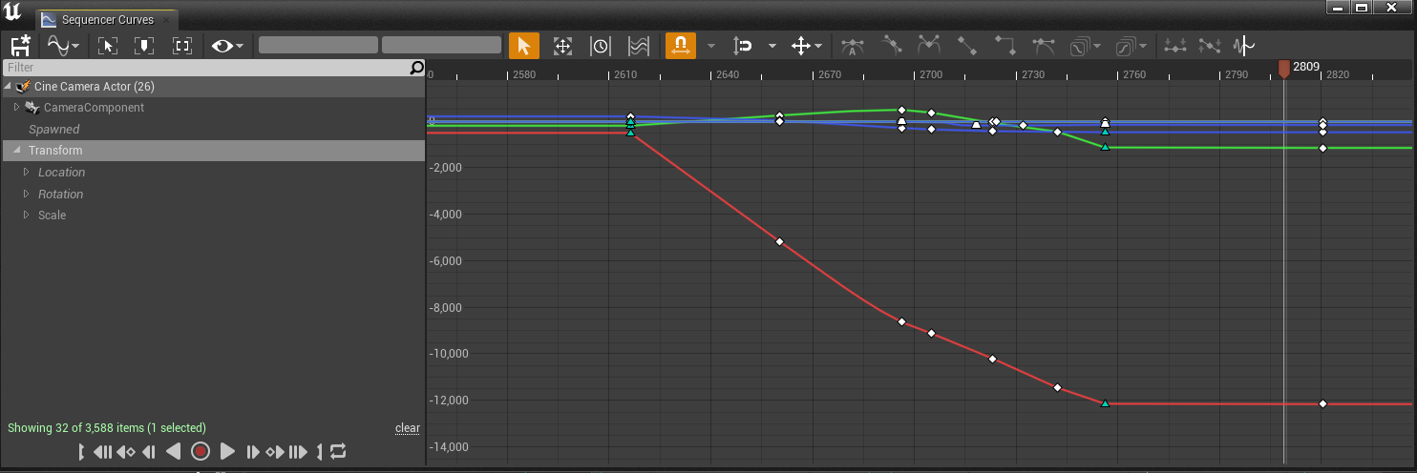Image resolution: width=1417 pixels, height=473 pixels.
Task: Click the save sequence icon in the toolbar
Action: 21,45
